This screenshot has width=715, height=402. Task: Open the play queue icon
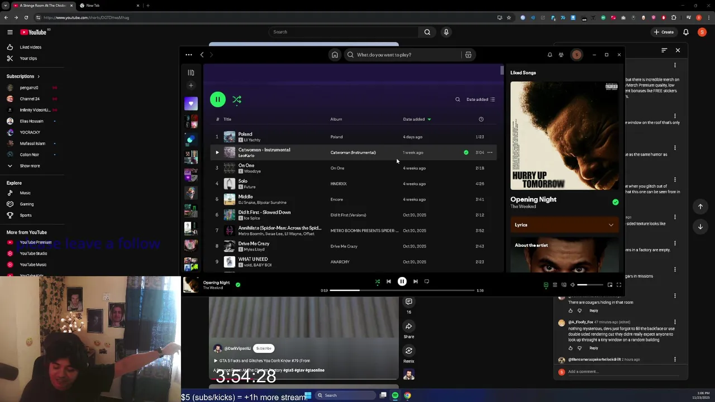pyautogui.click(x=555, y=285)
